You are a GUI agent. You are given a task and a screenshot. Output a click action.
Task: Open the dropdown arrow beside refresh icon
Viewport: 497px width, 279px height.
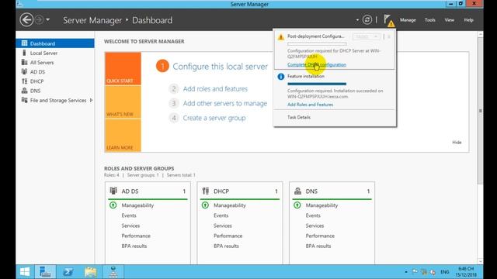[357, 20]
